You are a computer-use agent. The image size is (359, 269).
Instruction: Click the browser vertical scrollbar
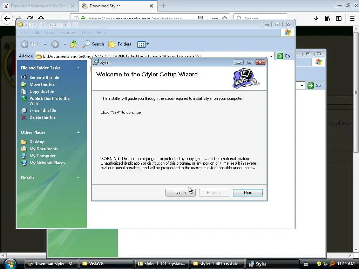tap(356, 92)
